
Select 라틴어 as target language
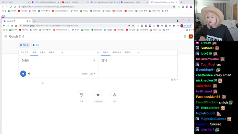[128, 52]
